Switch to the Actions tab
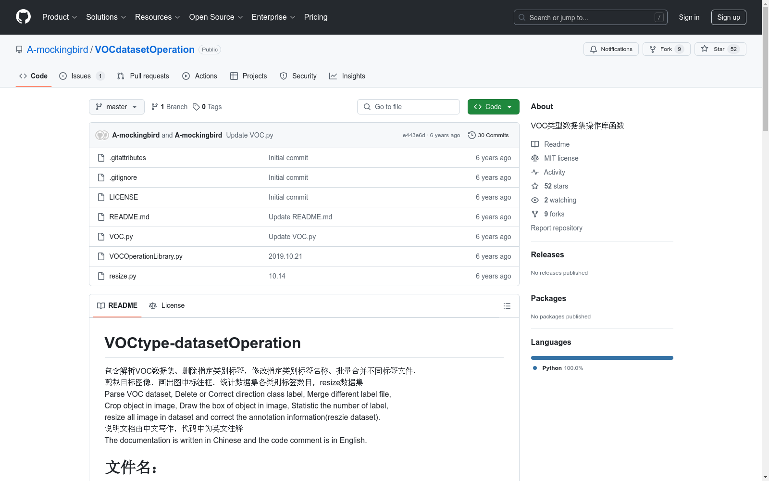Image resolution: width=769 pixels, height=481 pixels. click(200, 76)
